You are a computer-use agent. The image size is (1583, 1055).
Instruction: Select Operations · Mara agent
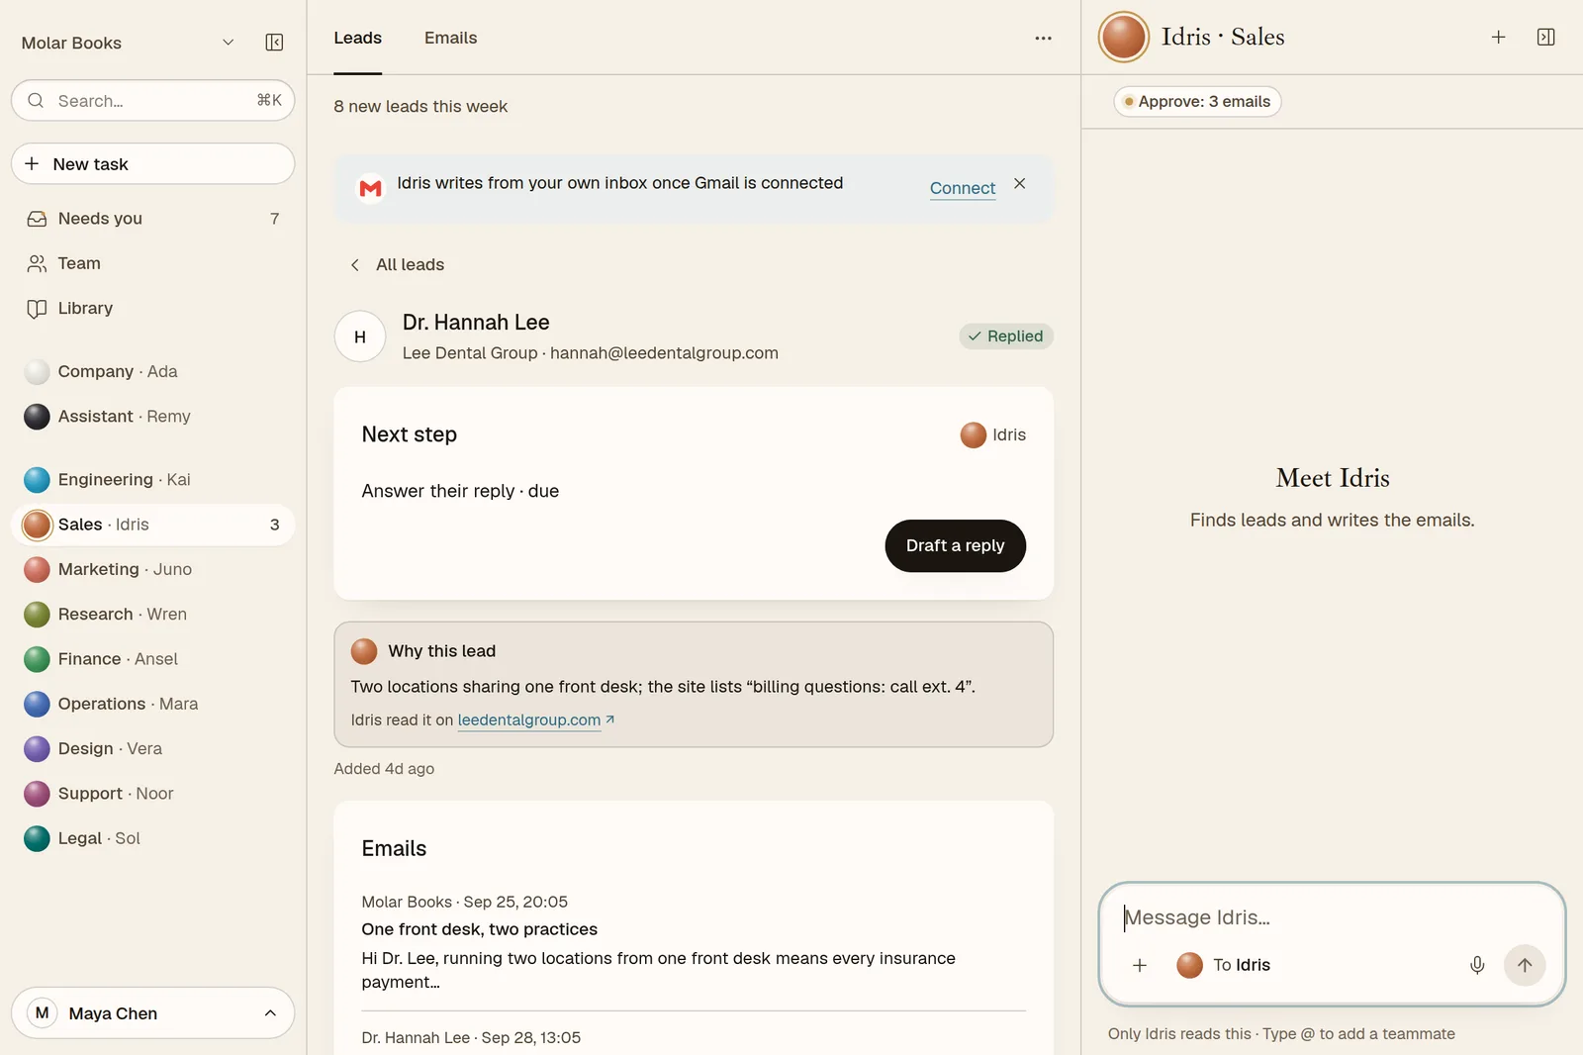[x=153, y=705]
